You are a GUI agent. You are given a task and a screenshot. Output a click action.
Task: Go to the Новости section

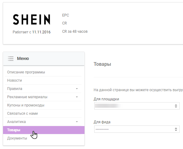[15, 80]
